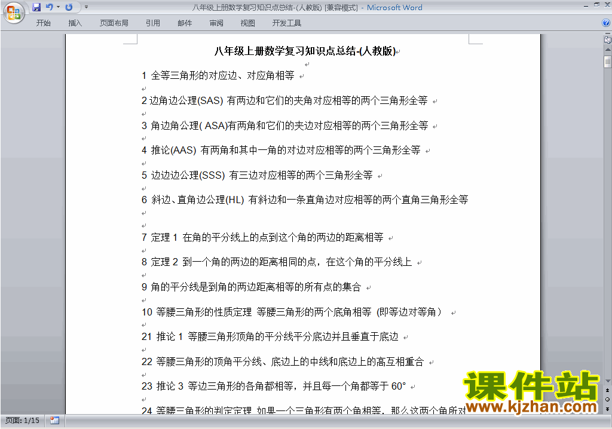Open the 插入 ribbon tab
Viewport: 612px width, 429px height.
point(75,23)
